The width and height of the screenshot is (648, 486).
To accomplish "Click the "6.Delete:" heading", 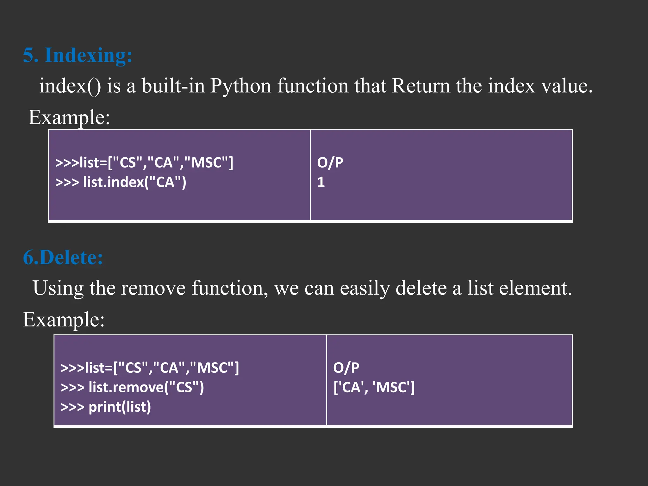I will (x=63, y=257).
